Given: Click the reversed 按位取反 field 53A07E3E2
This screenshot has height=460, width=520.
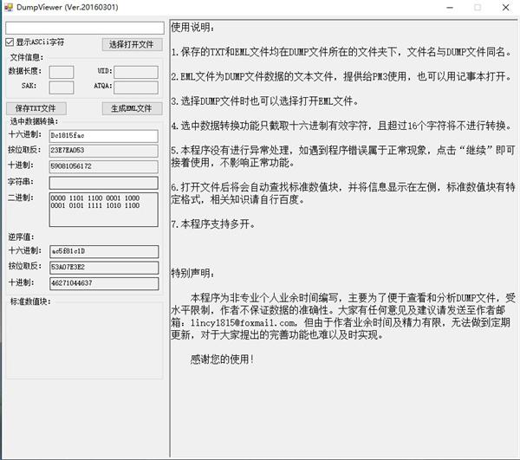Looking at the screenshot, I should click(x=104, y=267).
